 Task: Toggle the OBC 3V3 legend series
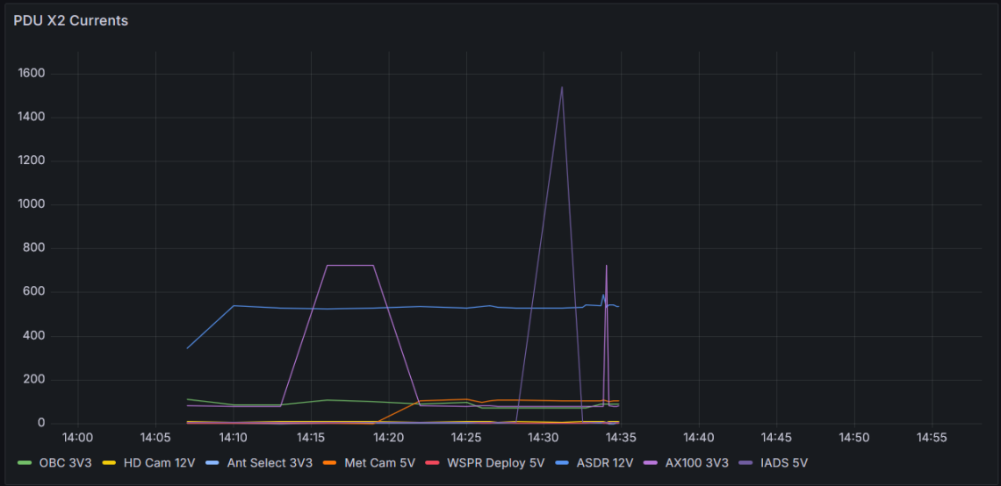pos(65,463)
